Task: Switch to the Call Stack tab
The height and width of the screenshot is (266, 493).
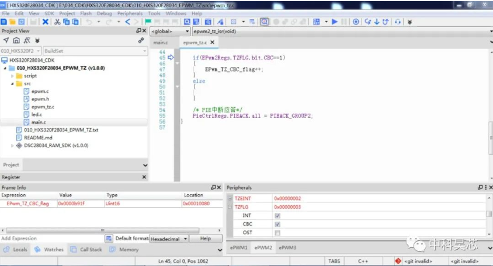Action: pos(86,250)
